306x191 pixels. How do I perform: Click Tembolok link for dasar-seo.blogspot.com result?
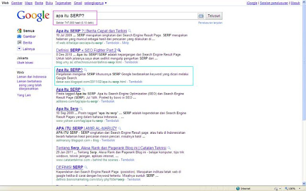point(135,82)
